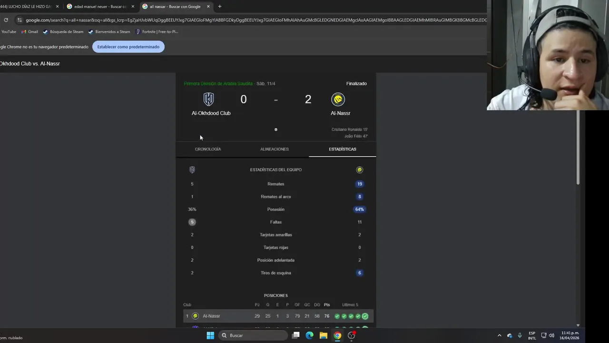Open Al-Nassr row in Posiciones table
The height and width of the screenshot is (343, 609).
tap(278, 316)
